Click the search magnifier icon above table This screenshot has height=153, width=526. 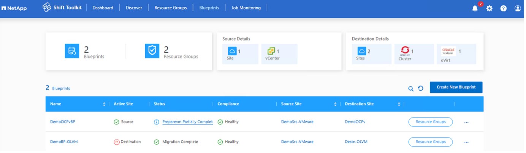point(411,88)
